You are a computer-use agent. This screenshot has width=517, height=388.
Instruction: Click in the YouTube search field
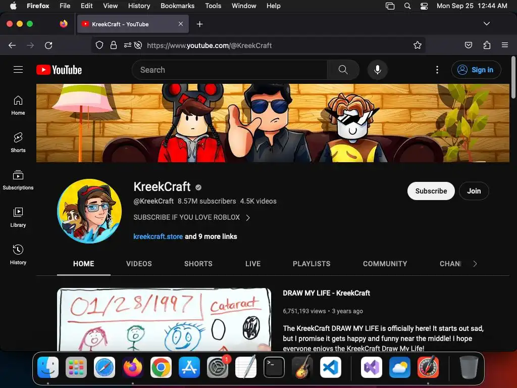tap(230, 70)
